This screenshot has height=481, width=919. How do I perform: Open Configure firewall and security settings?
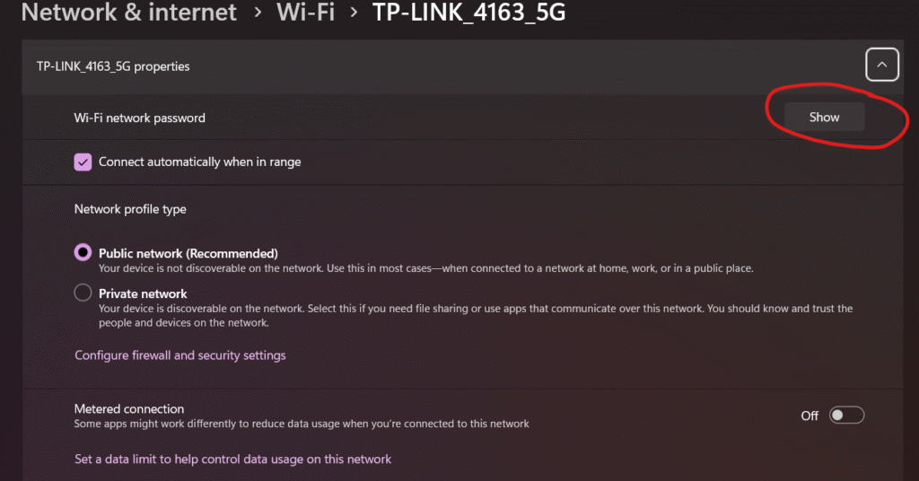179,355
